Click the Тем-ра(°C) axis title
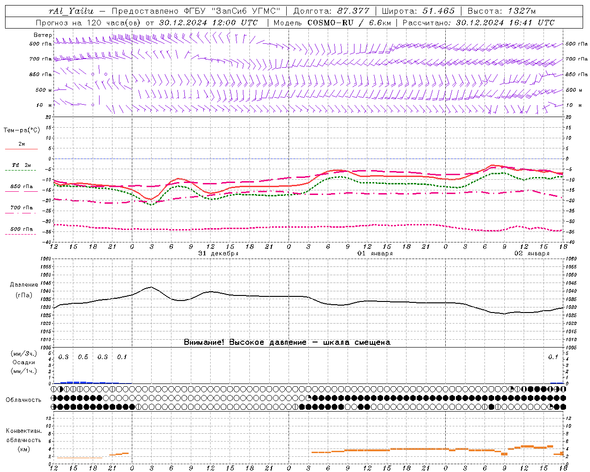Image resolution: width=590 pixels, height=472 pixels. click(x=22, y=130)
